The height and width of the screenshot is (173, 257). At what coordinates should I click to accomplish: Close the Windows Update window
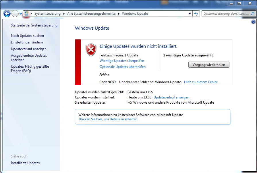(250, 3)
